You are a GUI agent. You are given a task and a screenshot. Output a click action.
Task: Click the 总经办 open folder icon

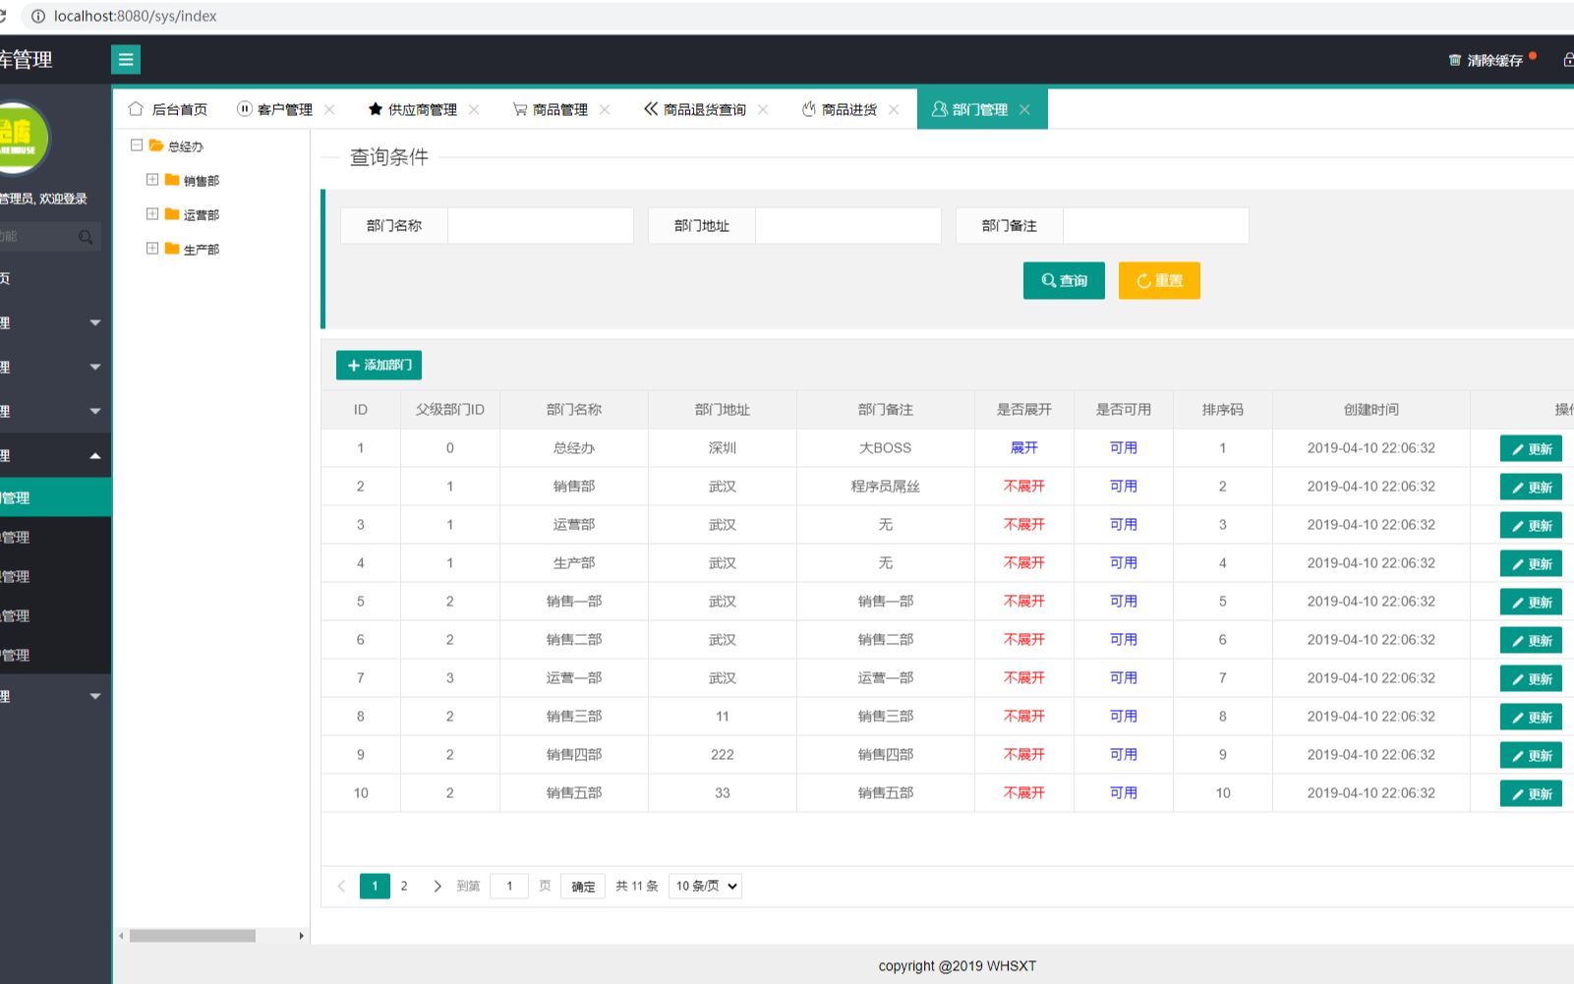[x=156, y=145]
